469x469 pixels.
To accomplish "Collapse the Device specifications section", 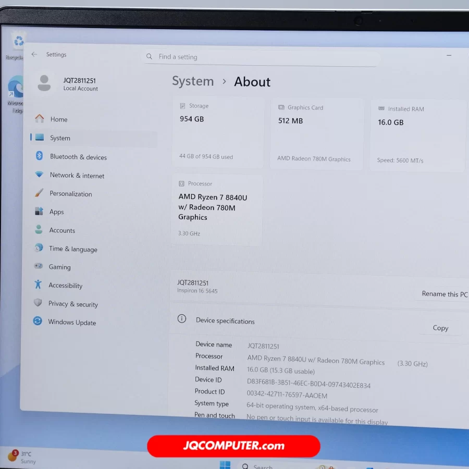I will (x=225, y=321).
